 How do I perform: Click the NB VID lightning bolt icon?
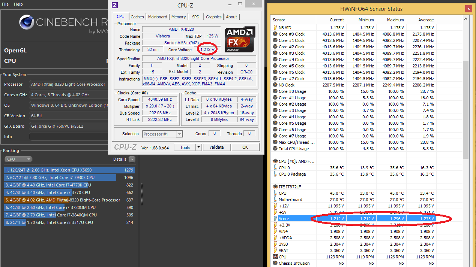click(x=275, y=28)
